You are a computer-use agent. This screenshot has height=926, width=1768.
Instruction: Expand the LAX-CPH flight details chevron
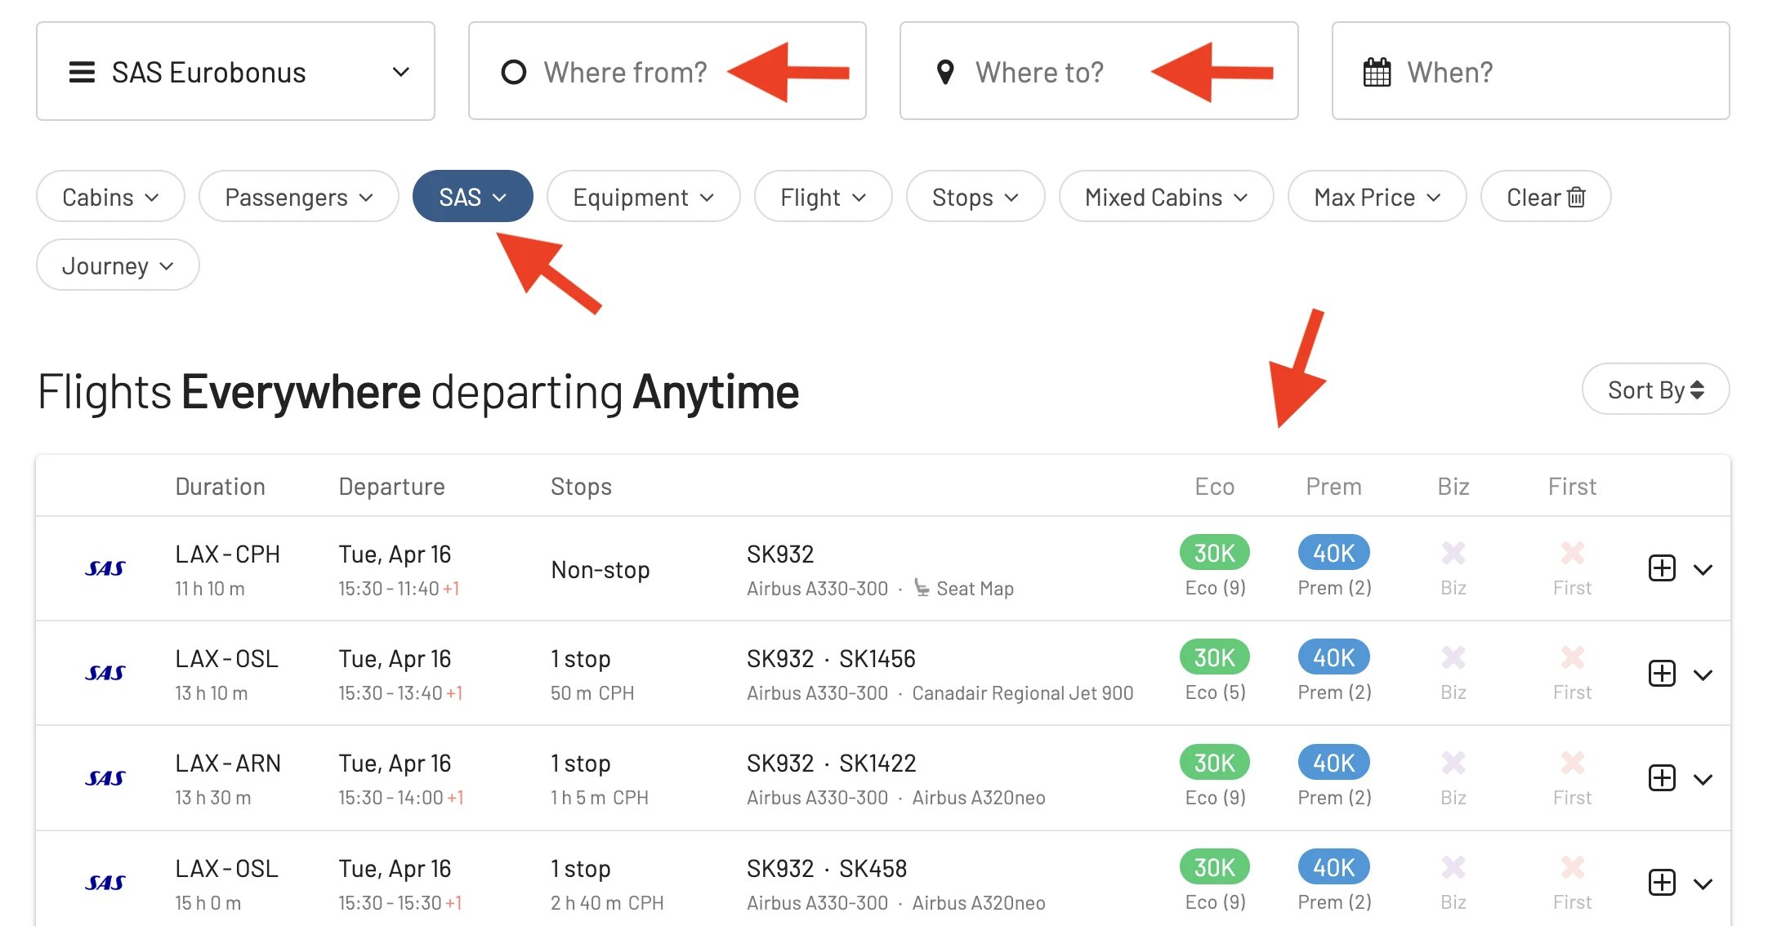1703,570
